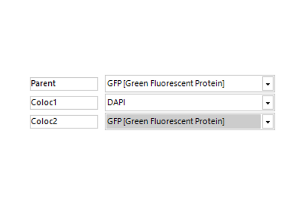307x204 pixels.
Task: Click the Parent label field
Action: tap(64, 84)
